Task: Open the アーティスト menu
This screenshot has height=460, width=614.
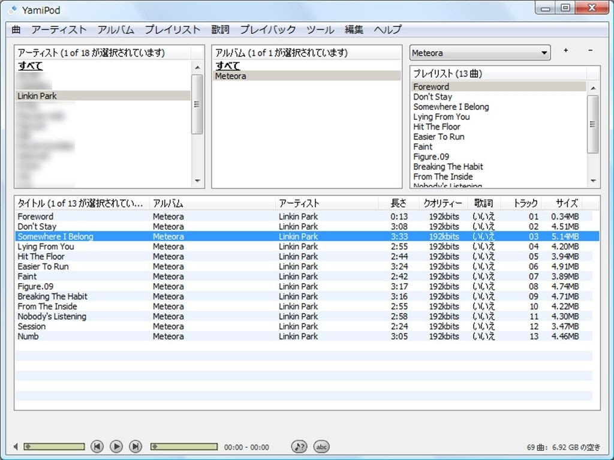Action: click(x=59, y=29)
